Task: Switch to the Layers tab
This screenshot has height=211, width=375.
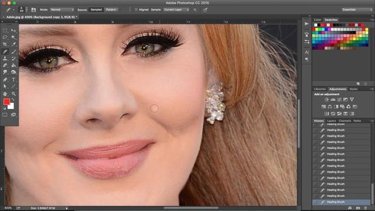Action: 332,121
